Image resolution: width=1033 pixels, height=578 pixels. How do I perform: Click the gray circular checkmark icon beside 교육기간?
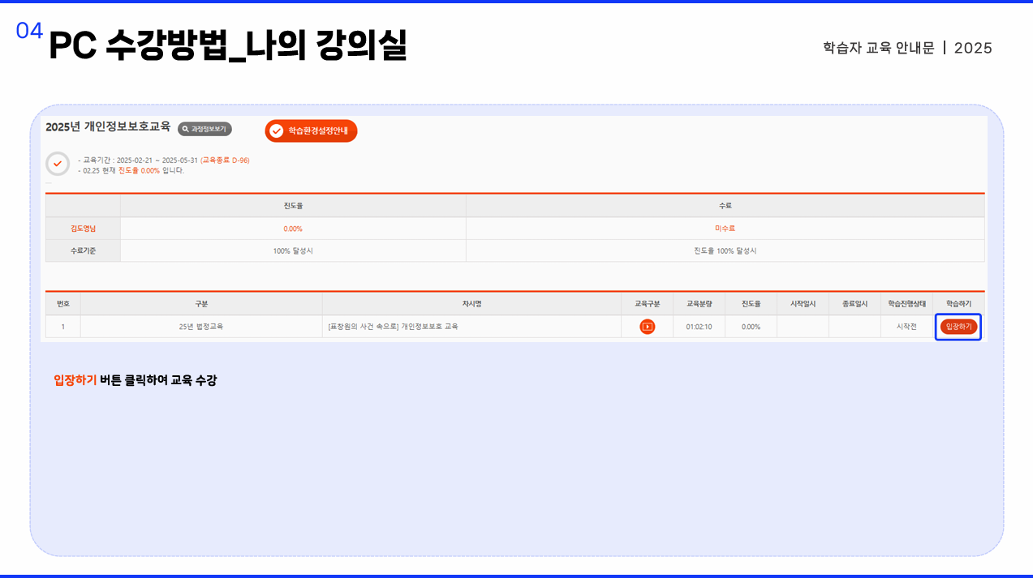(58, 164)
